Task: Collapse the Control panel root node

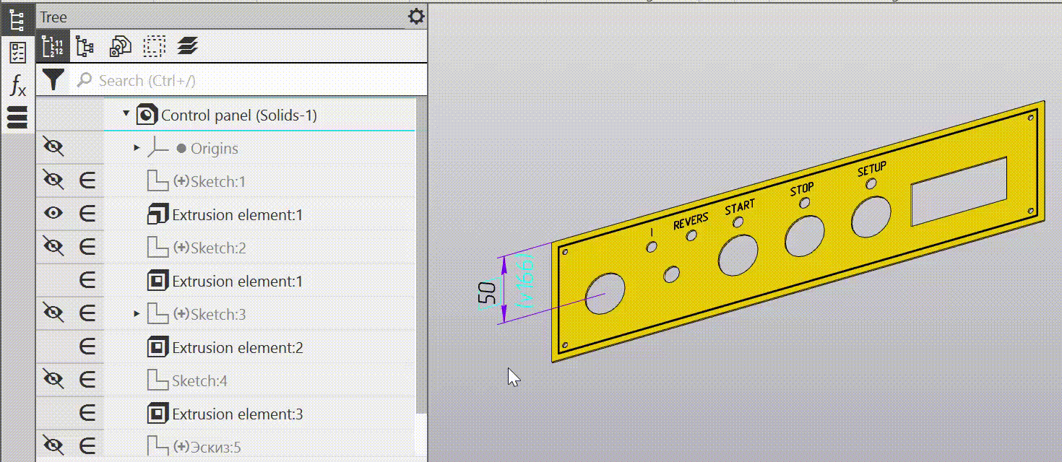Action: point(126,114)
